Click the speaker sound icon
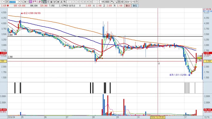Image resolution: width=212 pixels, height=119 pixels. pos(25,2)
